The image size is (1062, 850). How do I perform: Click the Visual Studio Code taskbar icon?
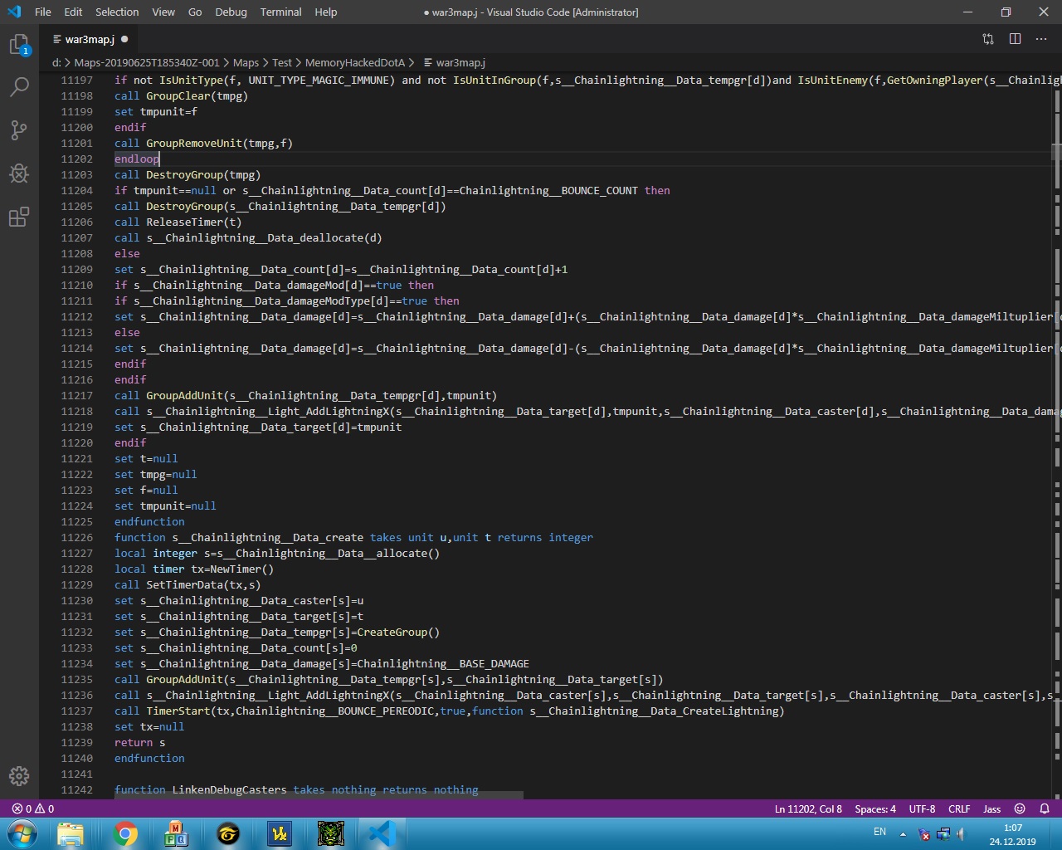[x=381, y=833]
